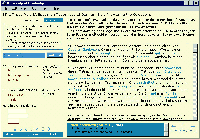The image size is (200, 139).
Task: Click the home label box
Action: pyautogui.click(x=183, y=131)
